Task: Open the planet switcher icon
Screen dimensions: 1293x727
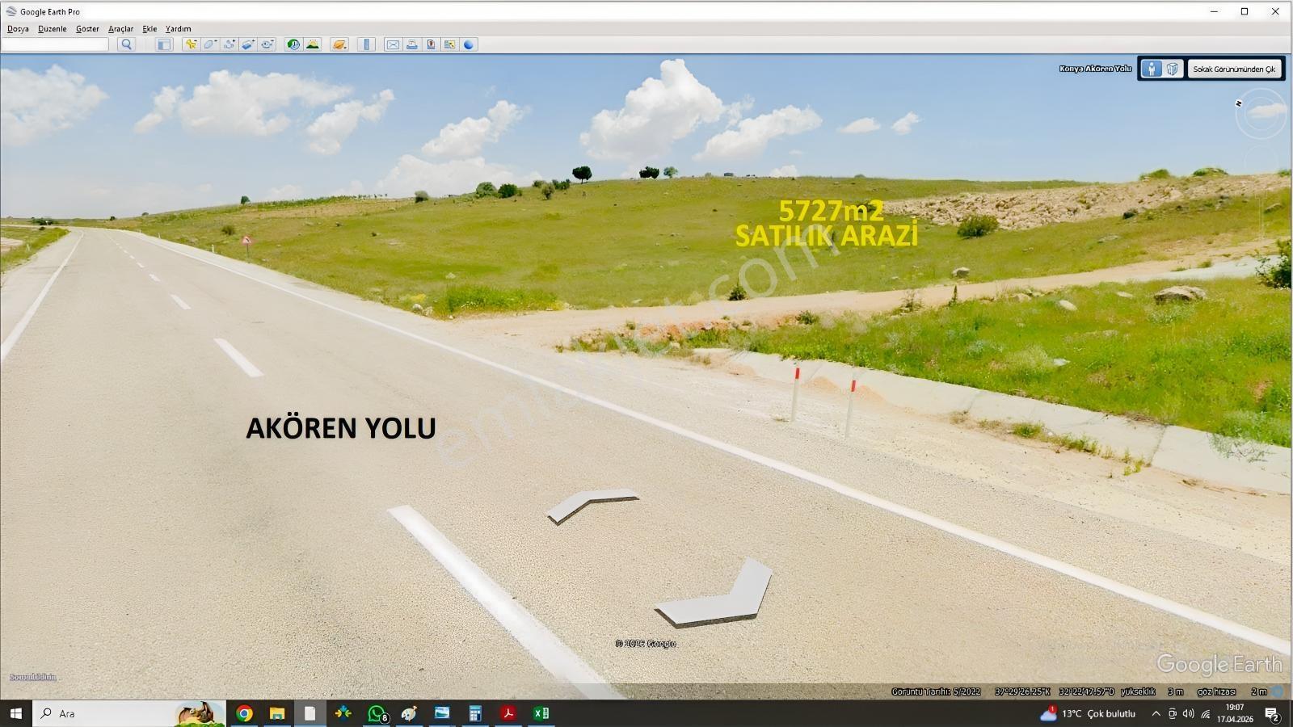Action: [339, 44]
